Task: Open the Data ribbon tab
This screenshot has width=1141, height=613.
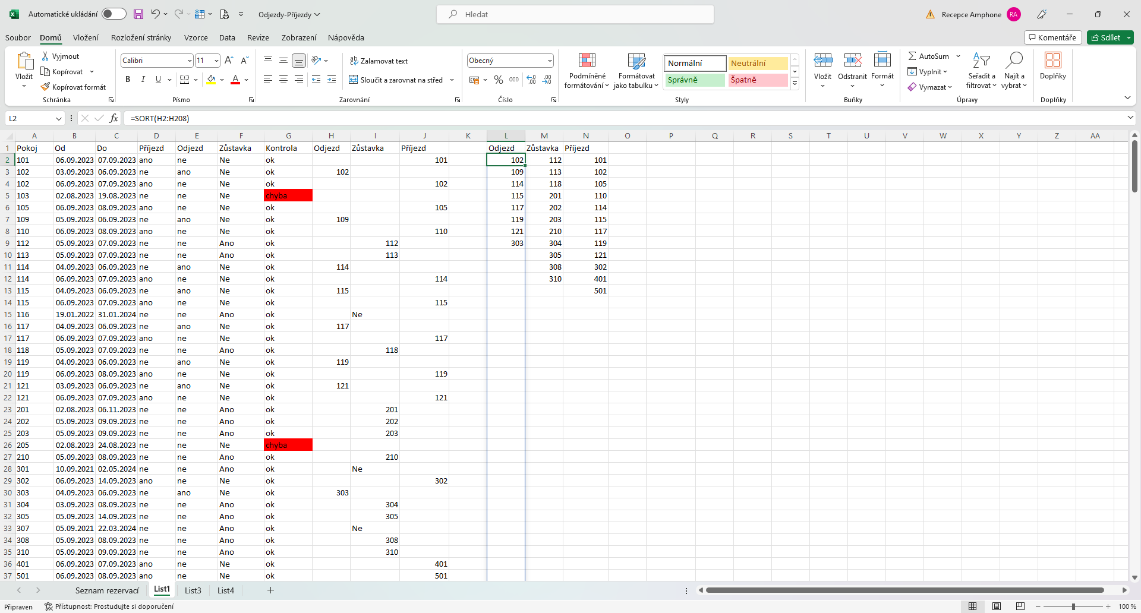Action: (x=227, y=37)
